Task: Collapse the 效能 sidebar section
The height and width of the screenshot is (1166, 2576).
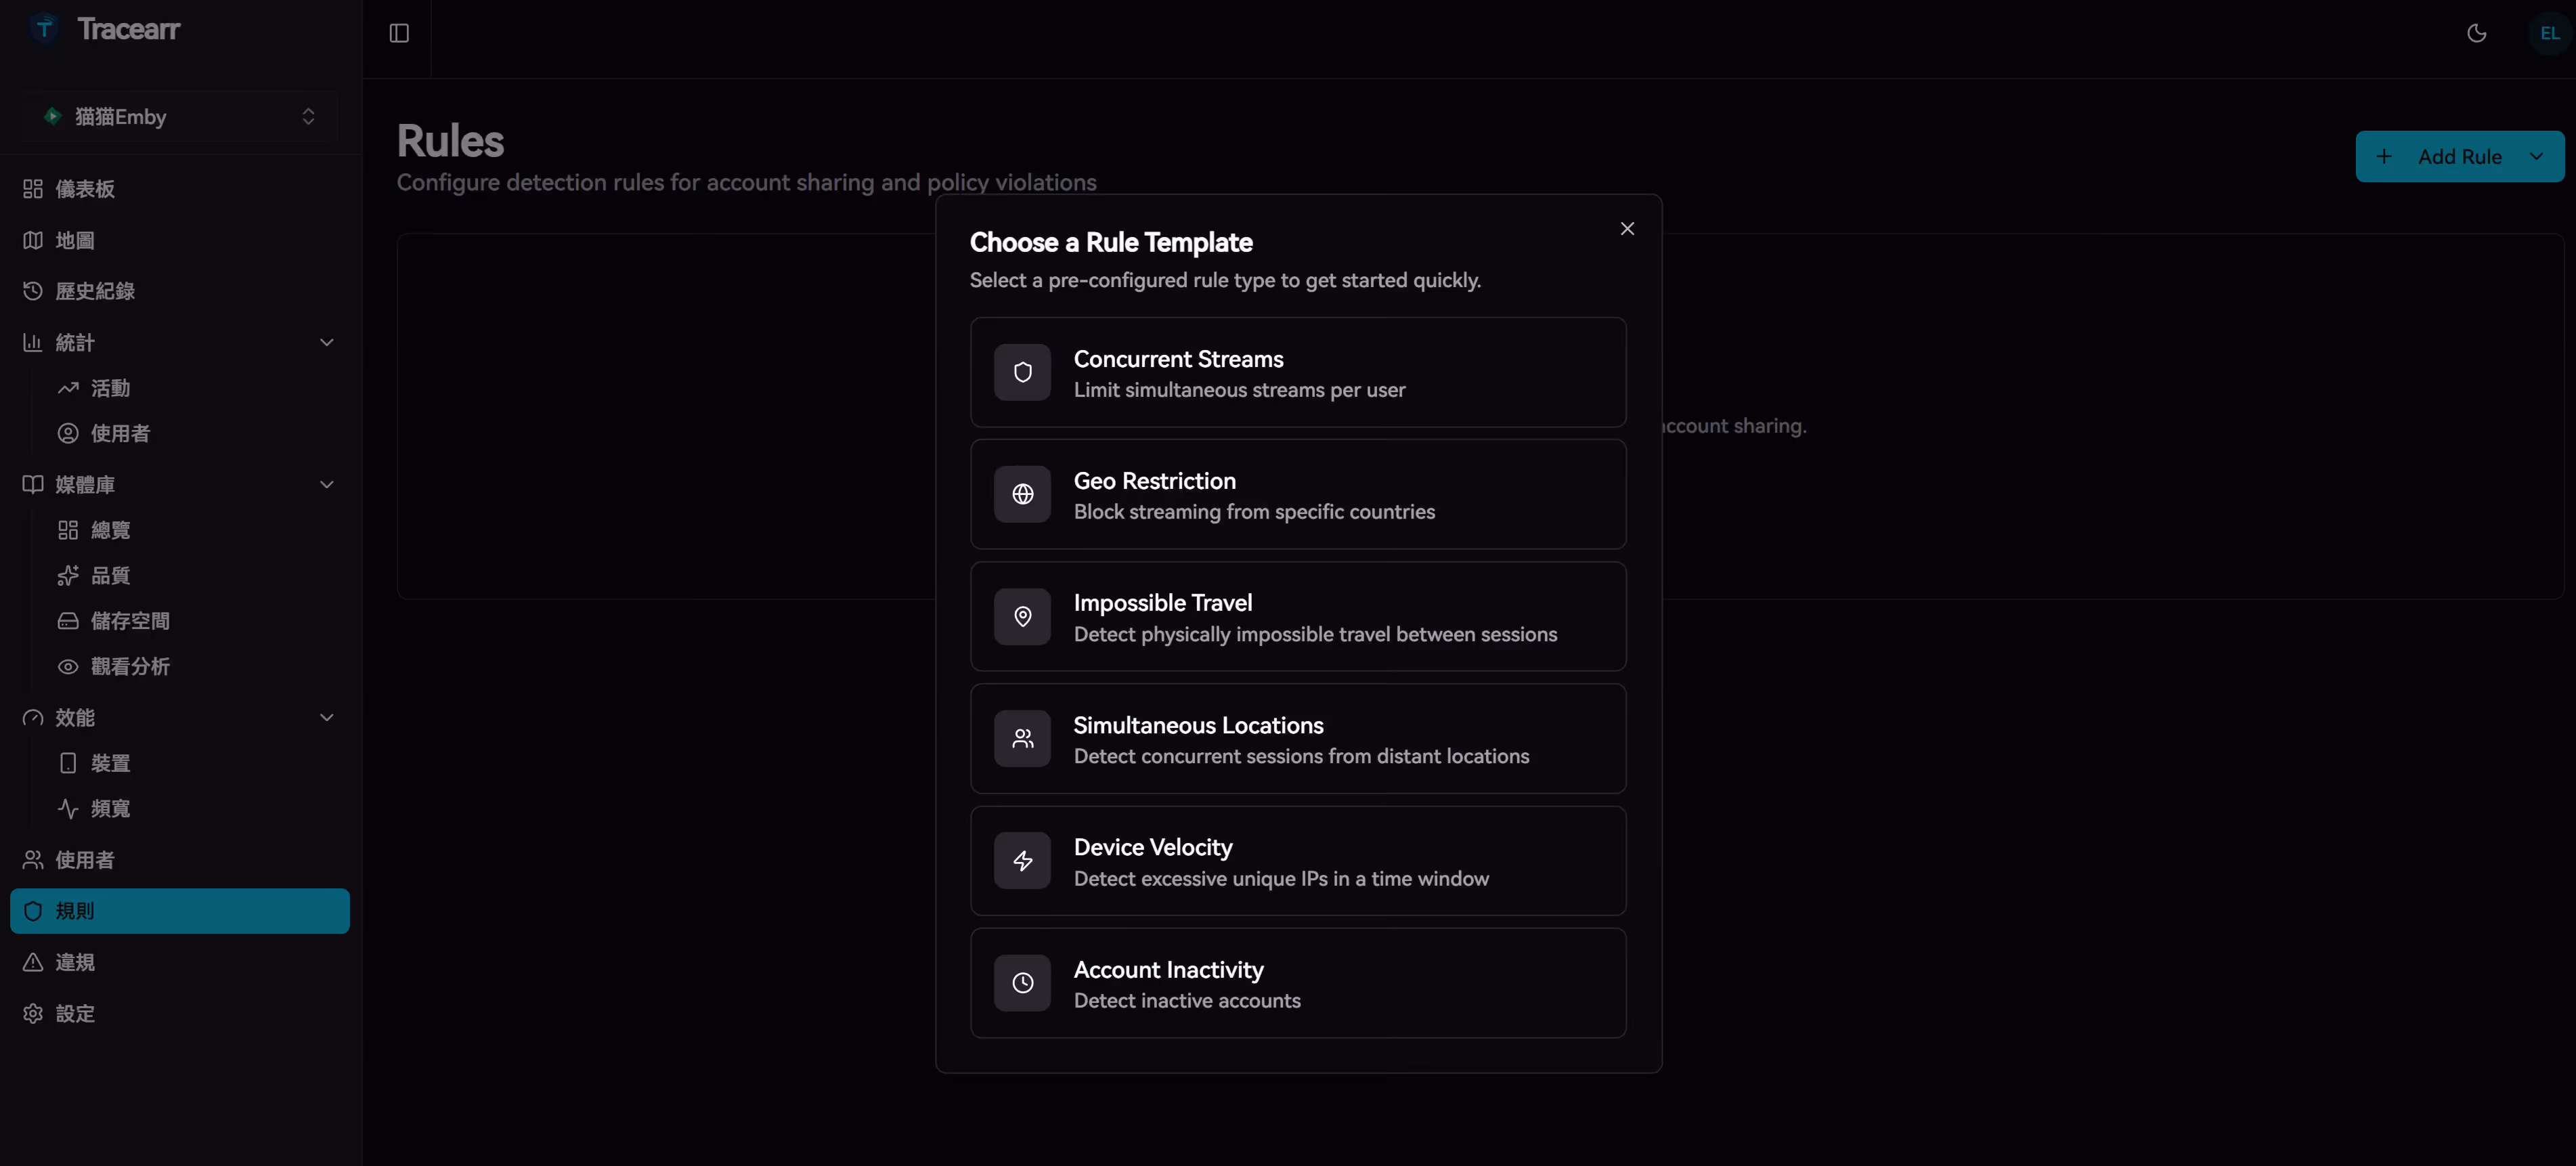Action: point(326,718)
